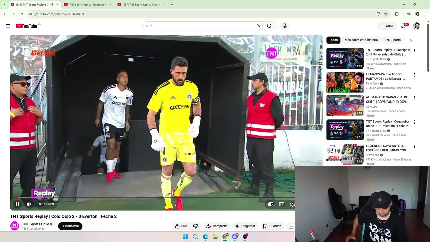Open the ALEMAN PTO VARAS video thumbnail

coord(345,106)
